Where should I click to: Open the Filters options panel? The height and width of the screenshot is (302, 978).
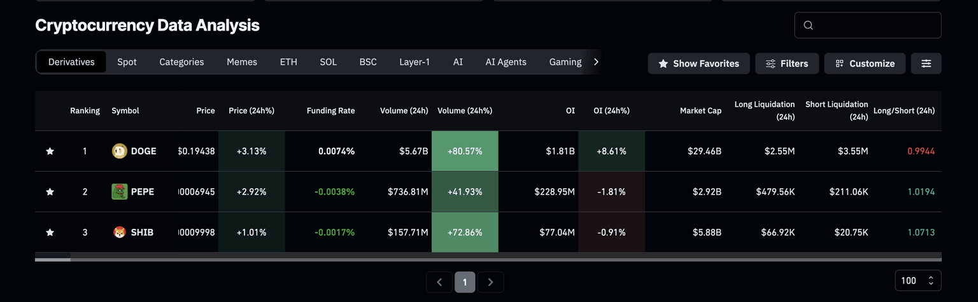787,64
